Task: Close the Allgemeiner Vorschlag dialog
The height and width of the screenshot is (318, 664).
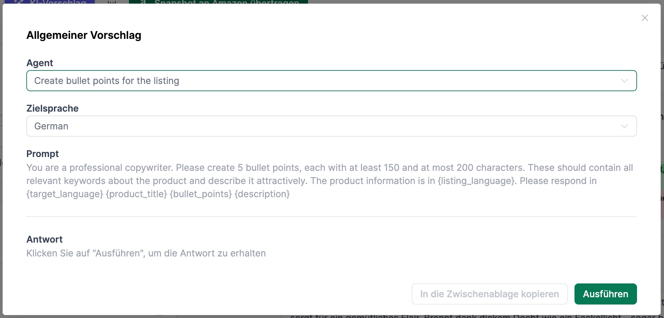Action: point(645,18)
